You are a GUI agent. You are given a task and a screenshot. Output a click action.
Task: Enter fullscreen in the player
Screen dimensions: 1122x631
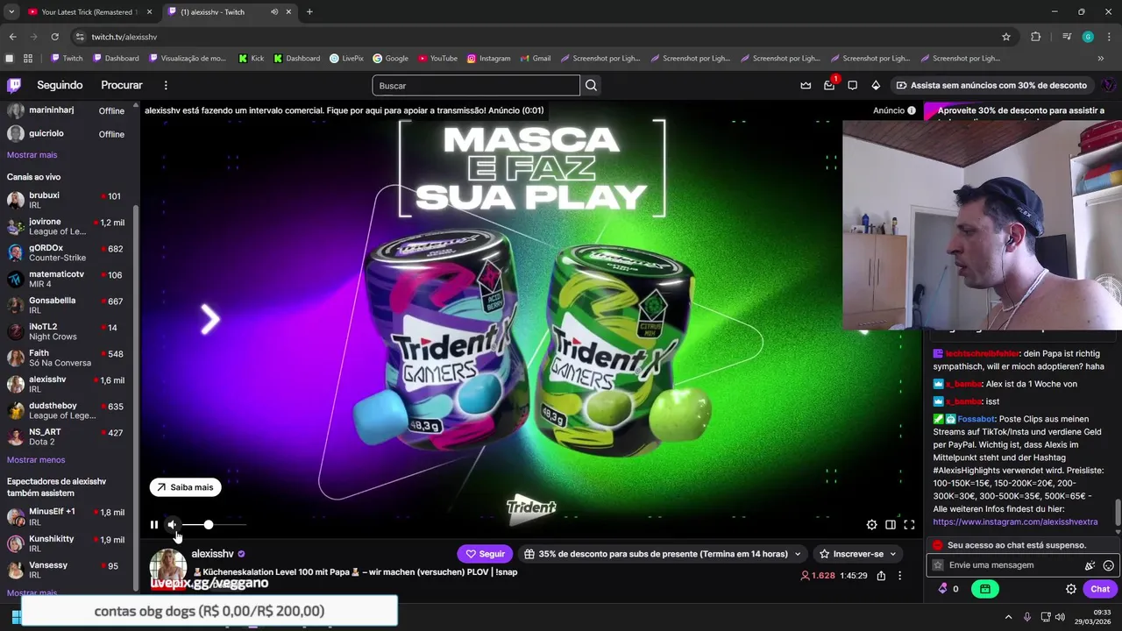pyautogui.click(x=909, y=525)
